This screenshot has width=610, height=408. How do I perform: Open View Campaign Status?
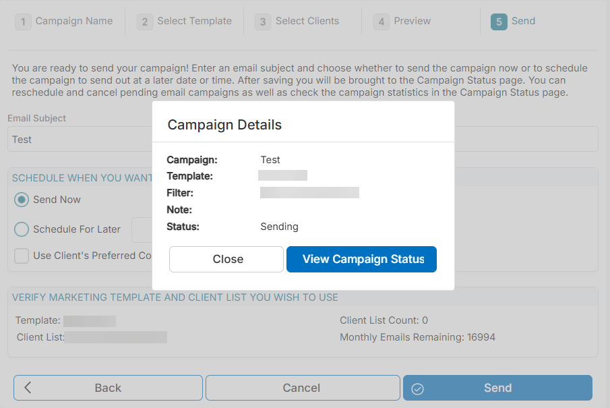(361, 259)
